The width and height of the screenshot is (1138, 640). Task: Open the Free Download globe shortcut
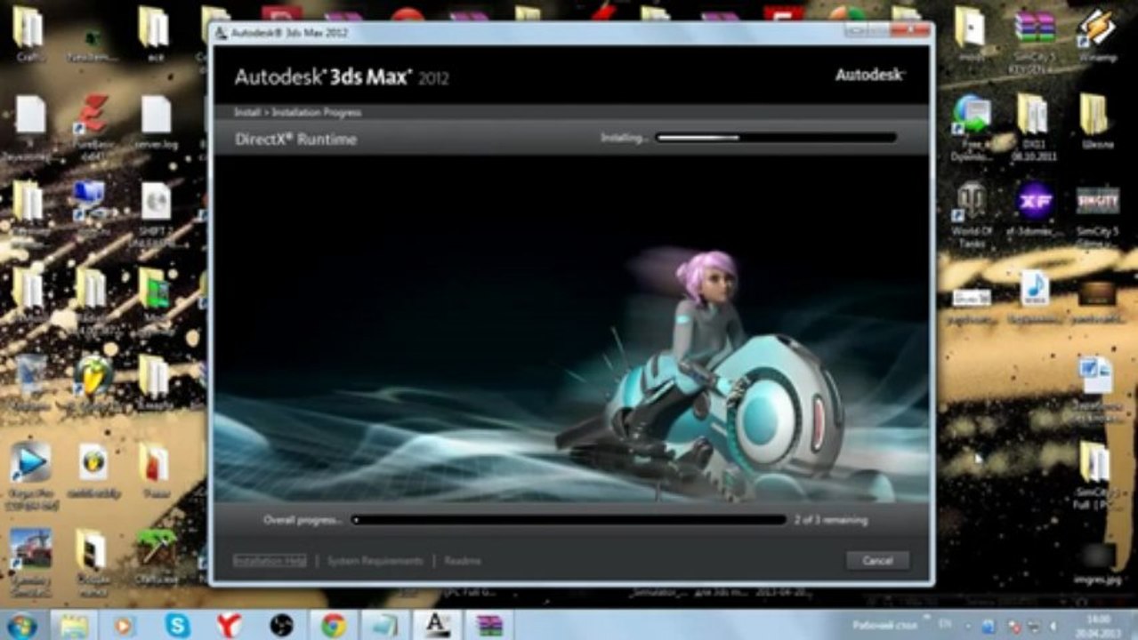point(971,124)
